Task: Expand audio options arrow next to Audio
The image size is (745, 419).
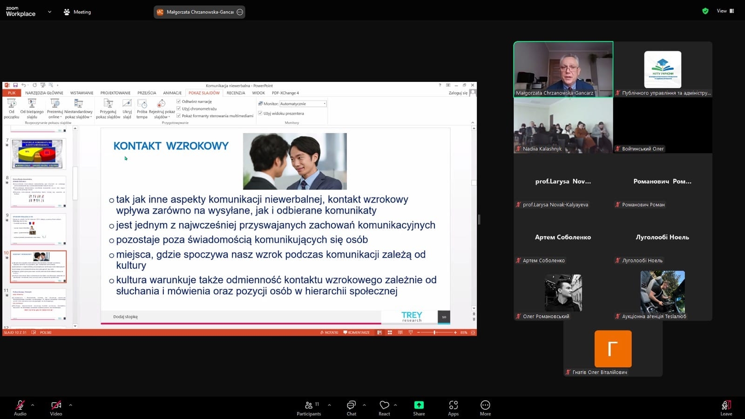Action: point(33,405)
